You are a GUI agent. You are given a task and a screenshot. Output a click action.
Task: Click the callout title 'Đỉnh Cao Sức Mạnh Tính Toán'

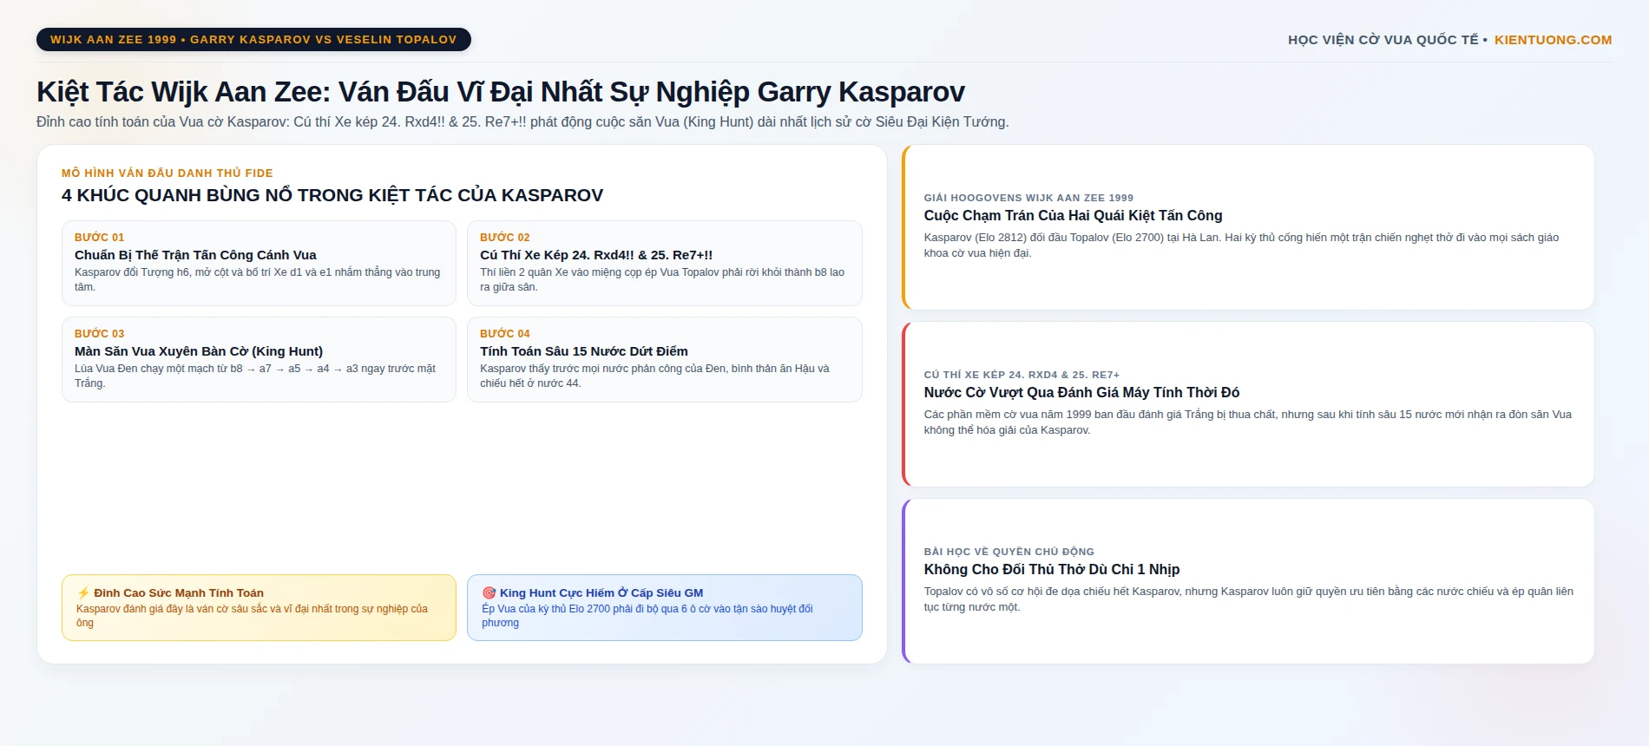point(179,593)
